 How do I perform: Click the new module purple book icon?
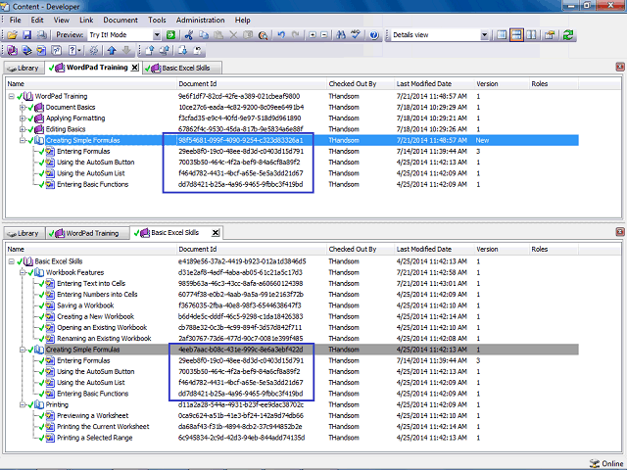coord(12,50)
